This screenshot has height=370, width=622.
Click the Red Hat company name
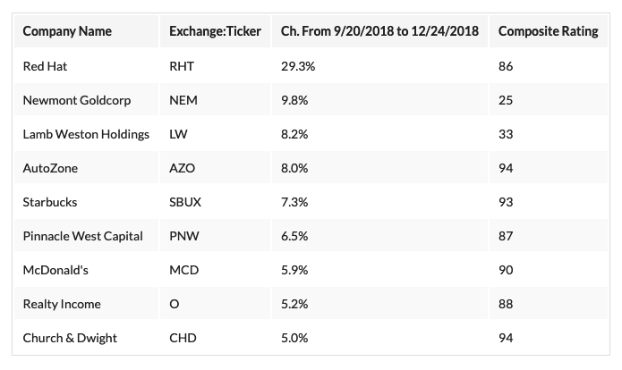point(45,66)
